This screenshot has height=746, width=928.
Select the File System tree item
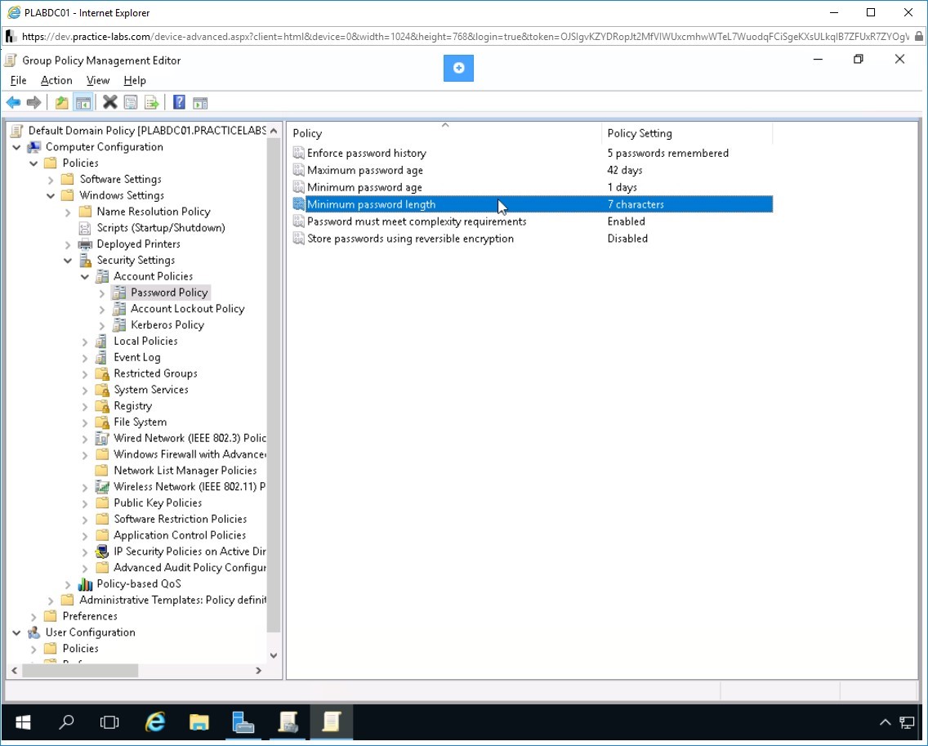tap(140, 422)
